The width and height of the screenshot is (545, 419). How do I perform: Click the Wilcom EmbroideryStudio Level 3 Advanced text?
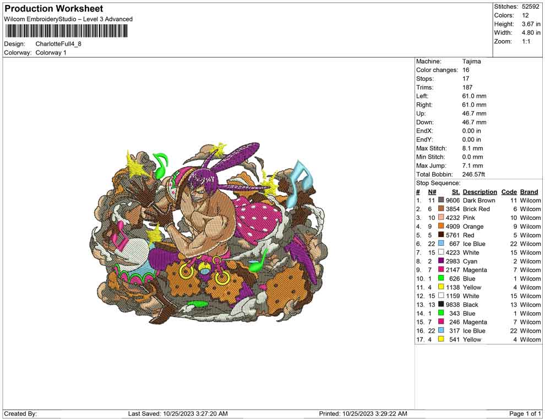68,19
